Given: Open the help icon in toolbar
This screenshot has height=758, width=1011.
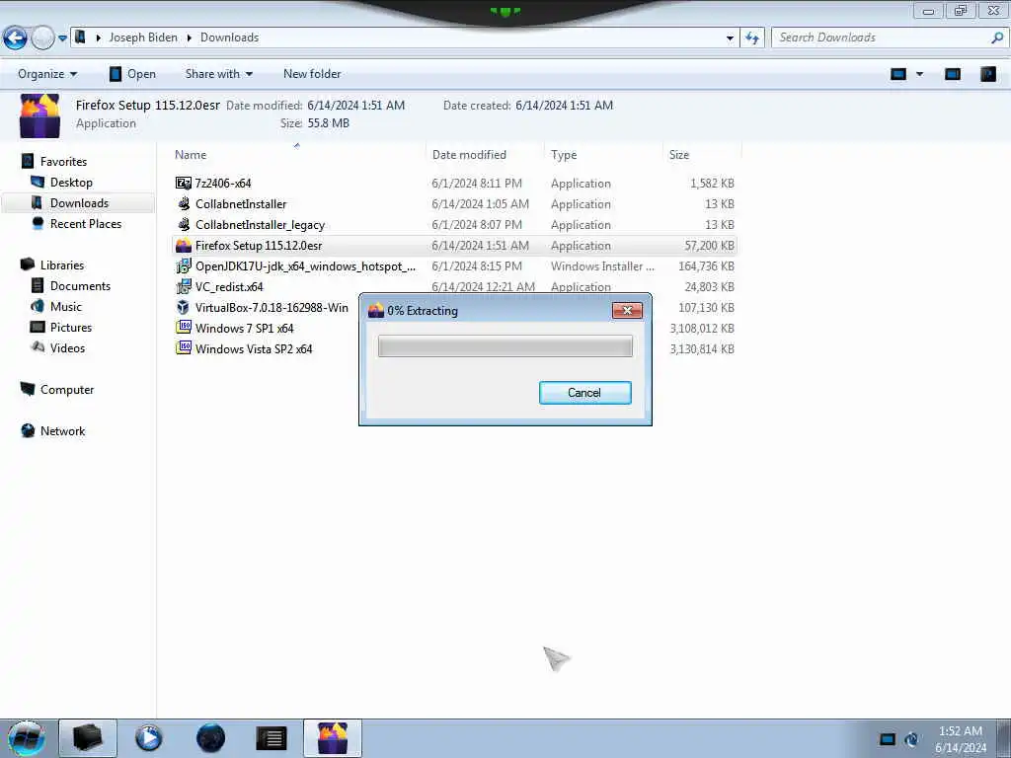Looking at the screenshot, I should click(988, 74).
